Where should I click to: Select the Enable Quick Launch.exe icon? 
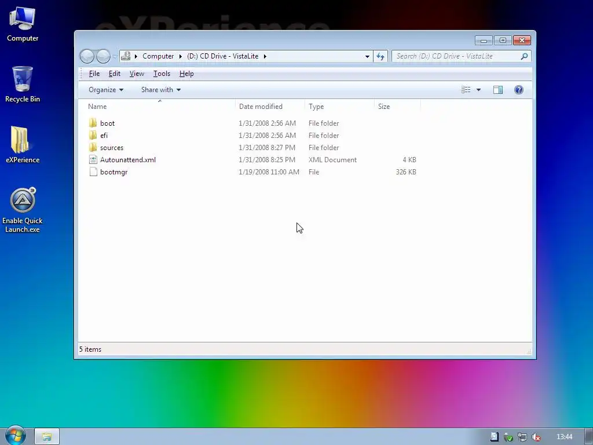click(23, 210)
